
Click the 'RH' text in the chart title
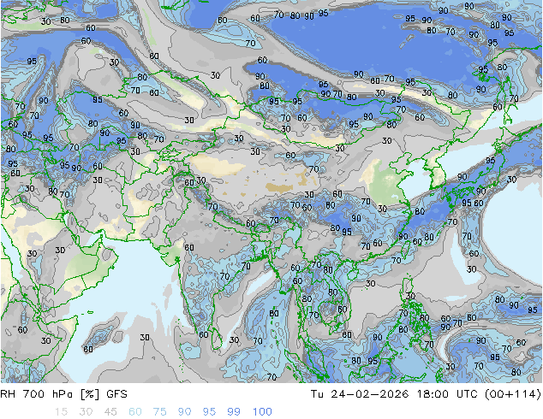(x=9, y=394)
